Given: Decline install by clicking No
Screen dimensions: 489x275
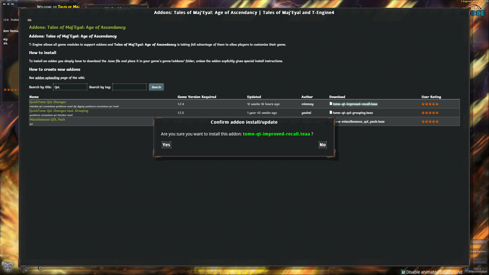Looking at the screenshot, I should 322,145.
